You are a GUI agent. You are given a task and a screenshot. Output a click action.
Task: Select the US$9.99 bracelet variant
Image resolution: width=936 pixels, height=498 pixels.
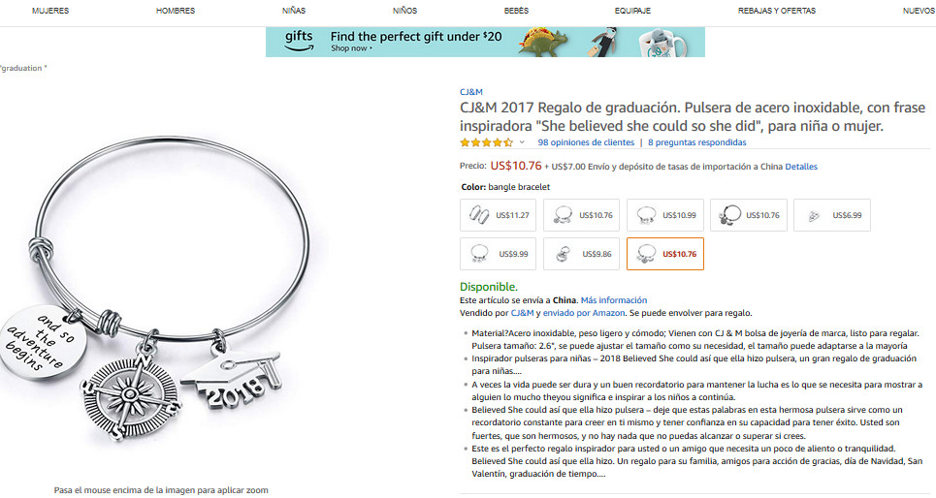(498, 254)
